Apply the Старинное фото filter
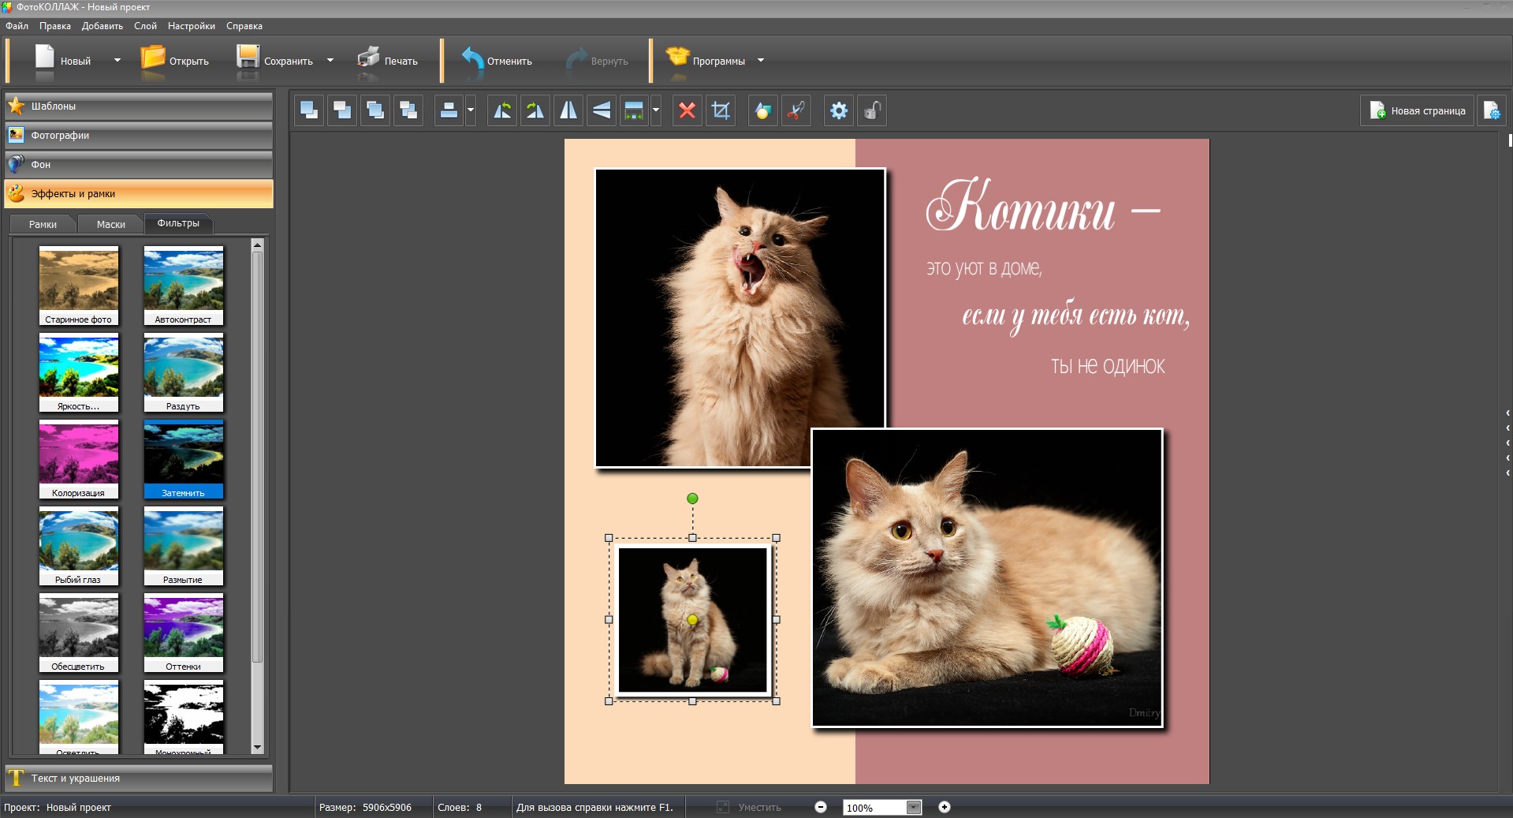 click(x=79, y=286)
